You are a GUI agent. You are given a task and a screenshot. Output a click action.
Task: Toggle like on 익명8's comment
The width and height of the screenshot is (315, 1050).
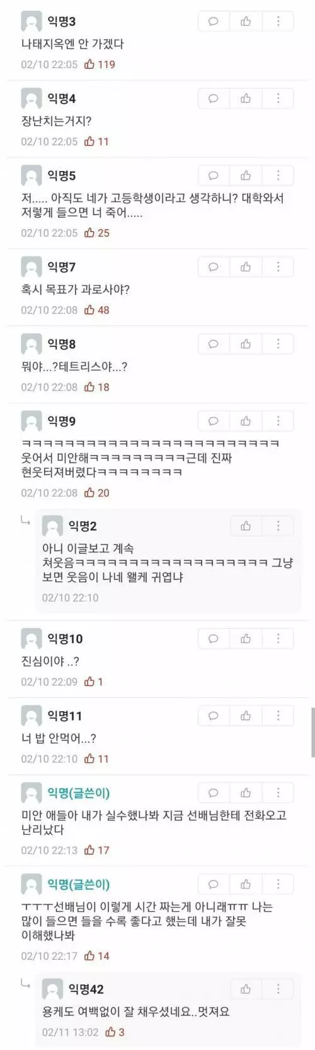(x=246, y=344)
